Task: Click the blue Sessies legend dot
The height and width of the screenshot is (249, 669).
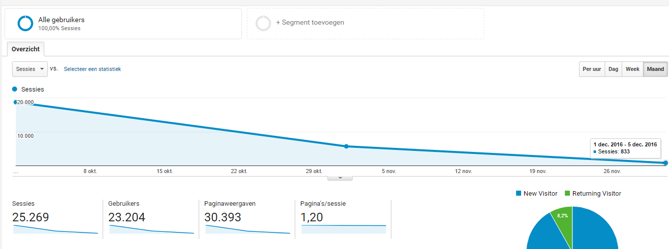Action: [x=15, y=89]
